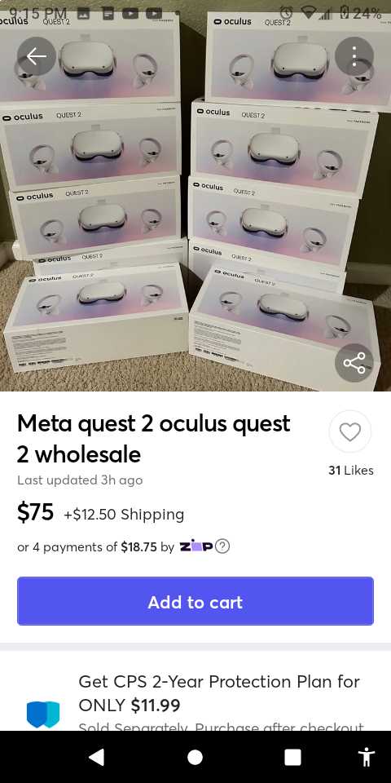Open Android recent apps square button
The height and width of the screenshot is (783, 391).
(x=292, y=757)
